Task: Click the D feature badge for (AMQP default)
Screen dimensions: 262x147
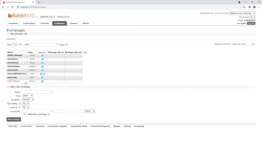Action: tap(43, 56)
